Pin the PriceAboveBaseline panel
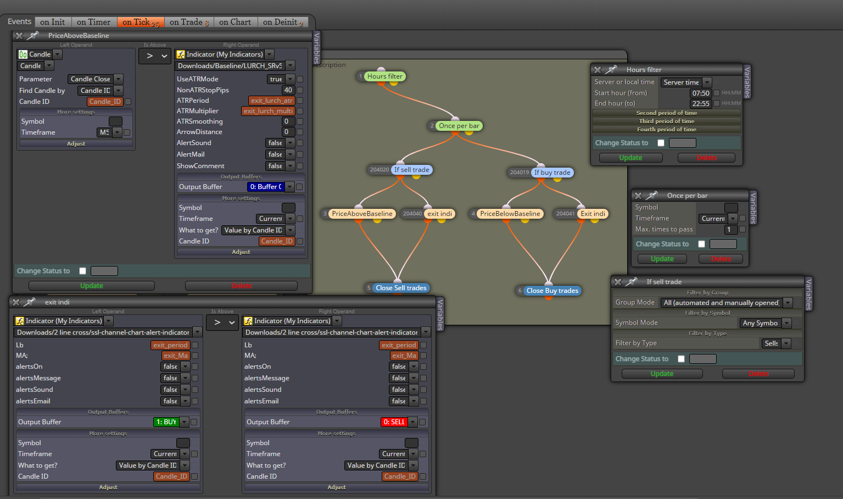The width and height of the screenshot is (843, 499). pyautogui.click(x=33, y=36)
